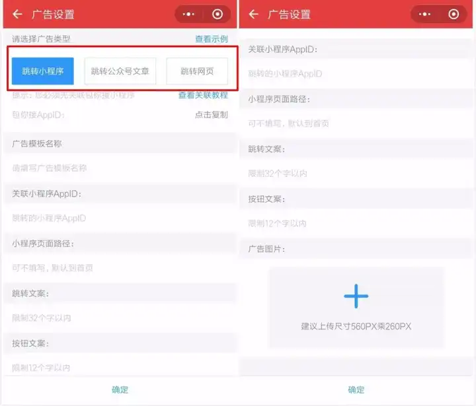Click left screen's 关联小程序AppID label
Viewport: 476px width, 406px height.
point(46,193)
